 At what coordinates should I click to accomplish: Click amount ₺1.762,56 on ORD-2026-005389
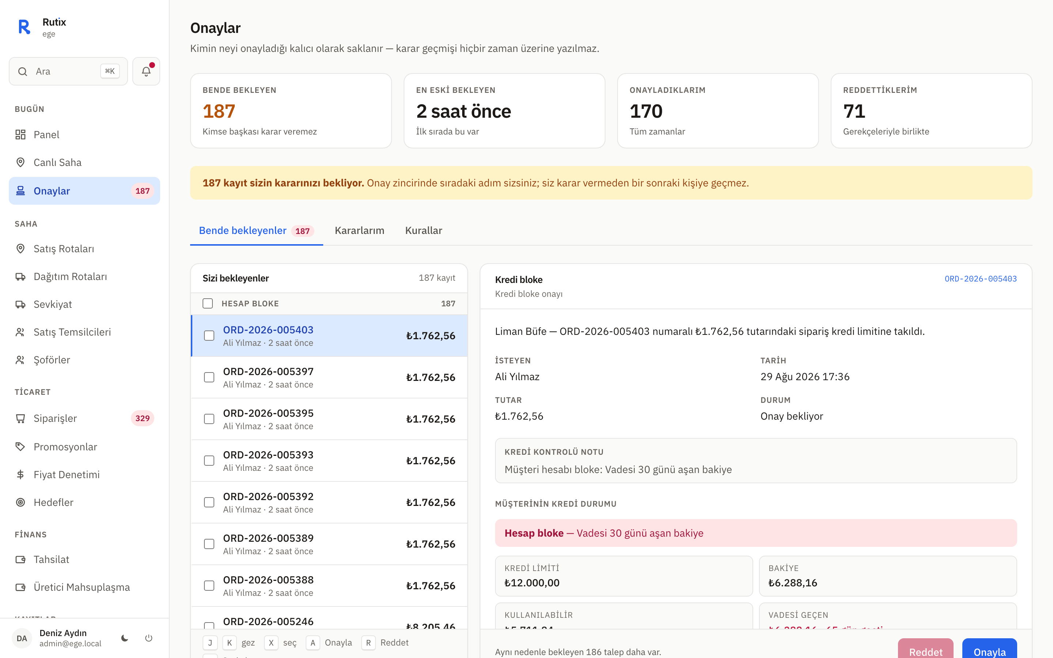point(430,544)
